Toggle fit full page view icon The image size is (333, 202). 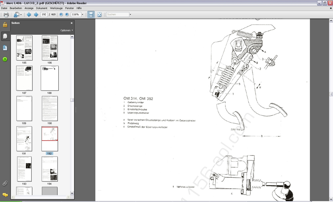click(x=99, y=14)
